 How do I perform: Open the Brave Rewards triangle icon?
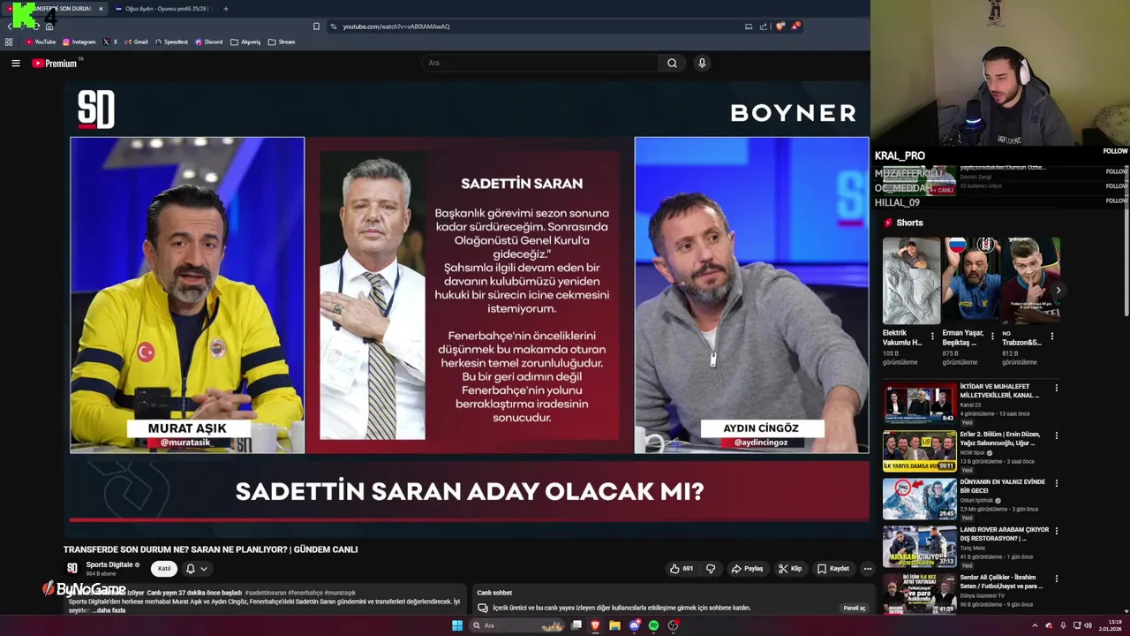pos(795,26)
